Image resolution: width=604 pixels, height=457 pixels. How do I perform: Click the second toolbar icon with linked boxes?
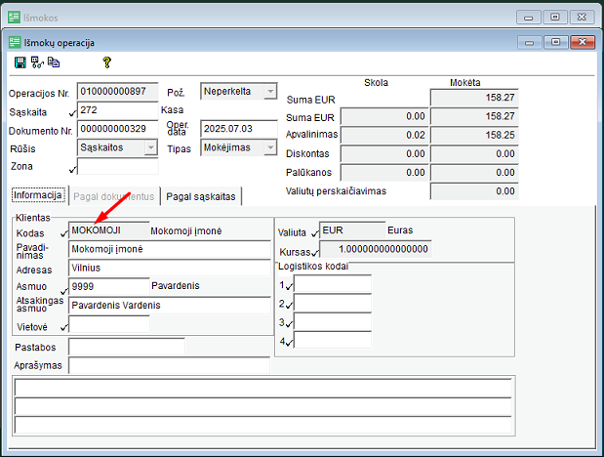point(37,62)
